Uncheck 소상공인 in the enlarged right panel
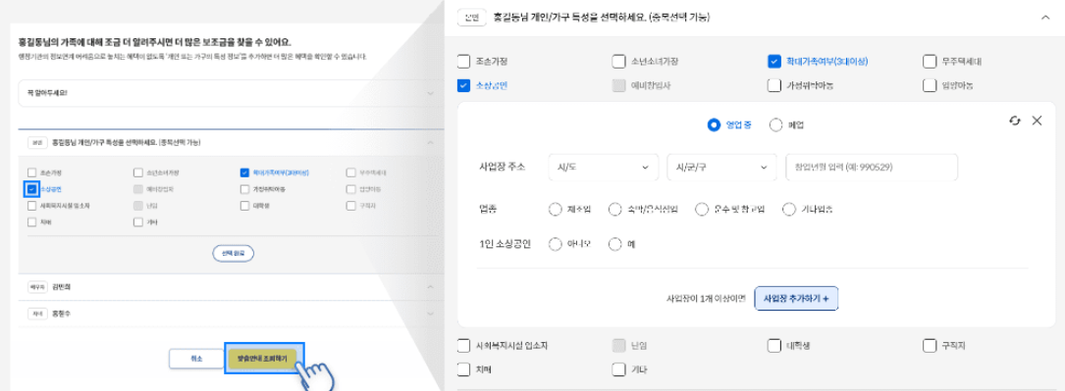Viewport: 1065px width, 391px height. point(464,85)
